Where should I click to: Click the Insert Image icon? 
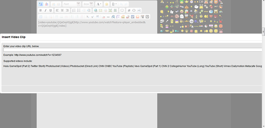(x=110, y=10)
